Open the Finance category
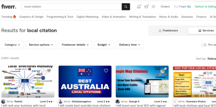The width and height of the screenshot is (216, 107). coord(201,17)
